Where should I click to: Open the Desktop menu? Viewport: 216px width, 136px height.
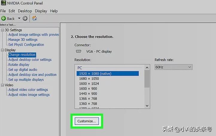[25, 11]
